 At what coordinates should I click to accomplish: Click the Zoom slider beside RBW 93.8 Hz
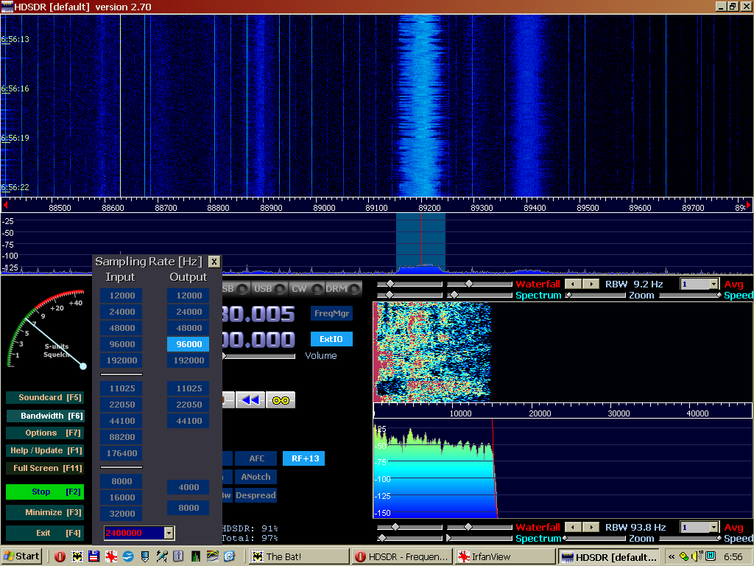pos(595,538)
